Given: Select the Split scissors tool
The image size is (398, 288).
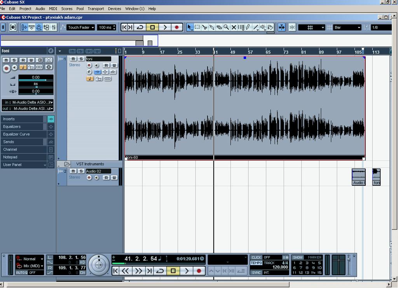Looking at the screenshot, I should pyautogui.click(x=204, y=27).
